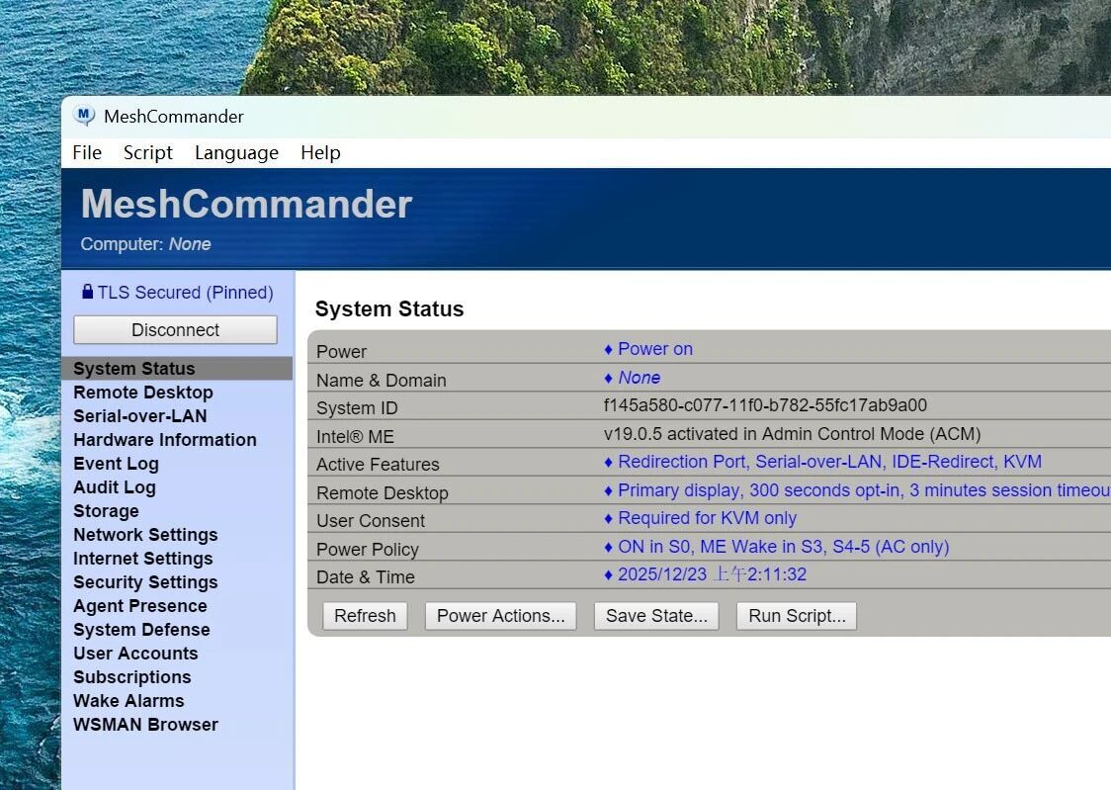Click the None value for Name & Domain
Image resolution: width=1111 pixels, height=790 pixels.
[640, 378]
